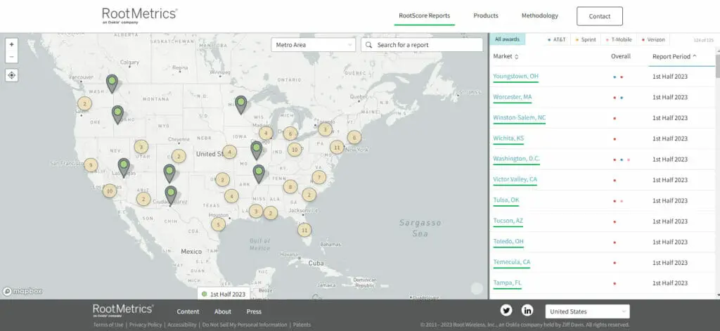This screenshot has height=331, width=720.
Task: Open the Washington, D.C. report
Action: point(516,159)
